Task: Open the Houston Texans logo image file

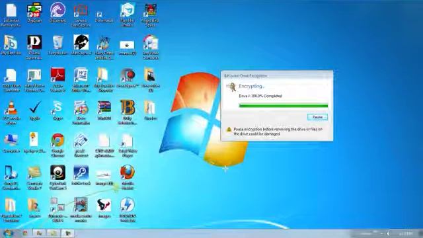Action: pos(104,208)
